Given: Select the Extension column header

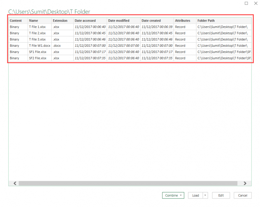Looking at the screenshot, I should (62, 20).
